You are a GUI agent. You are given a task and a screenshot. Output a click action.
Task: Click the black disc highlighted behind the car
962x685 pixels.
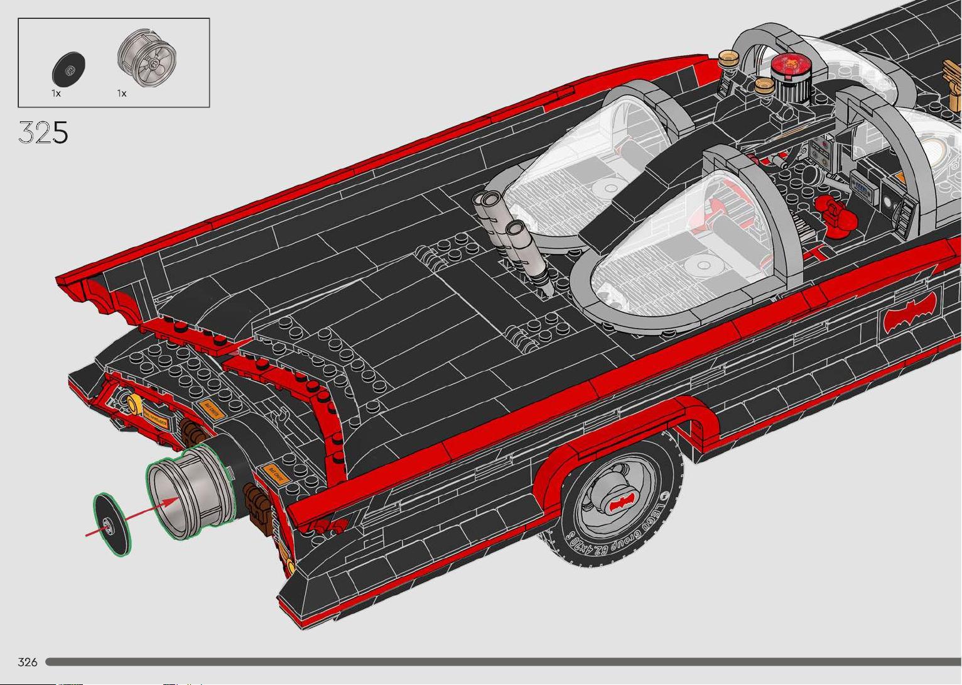tap(112, 525)
